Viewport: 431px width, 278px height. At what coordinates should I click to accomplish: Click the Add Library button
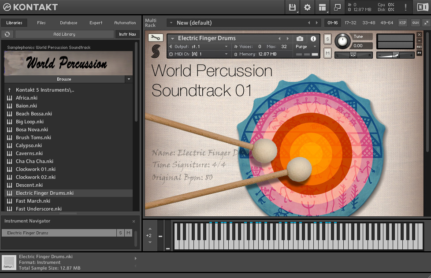(64, 34)
